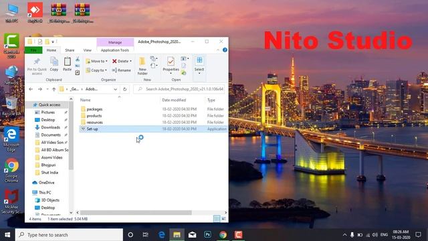Open the Mail app from the taskbar

(x=192, y=235)
